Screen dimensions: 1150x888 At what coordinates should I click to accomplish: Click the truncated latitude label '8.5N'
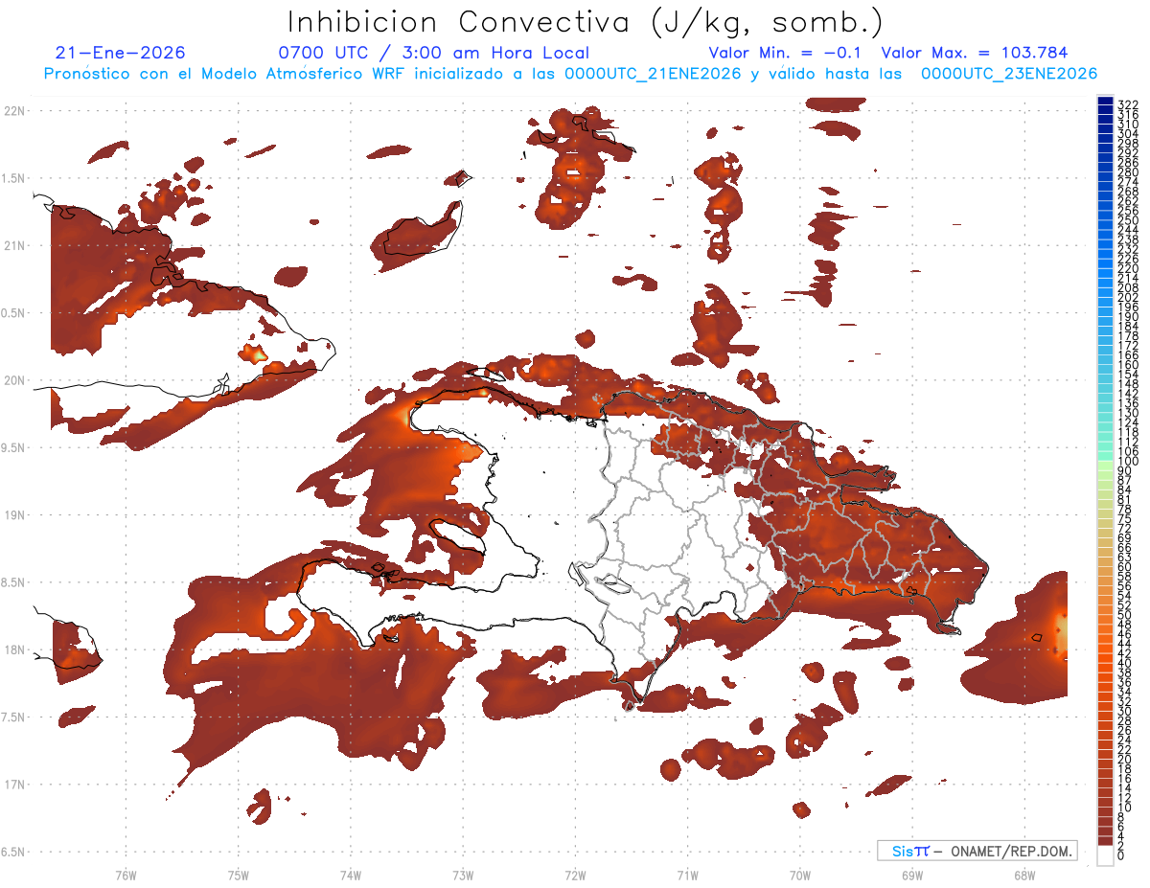[13, 582]
